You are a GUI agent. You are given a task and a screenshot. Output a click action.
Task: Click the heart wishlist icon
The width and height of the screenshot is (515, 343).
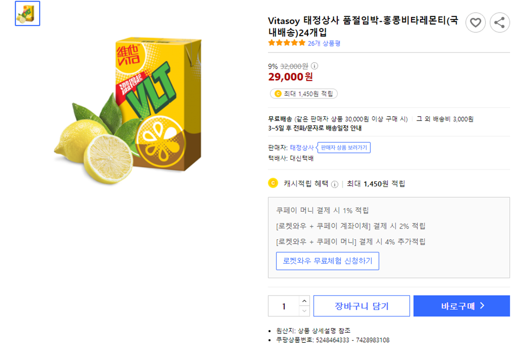pyautogui.click(x=476, y=23)
